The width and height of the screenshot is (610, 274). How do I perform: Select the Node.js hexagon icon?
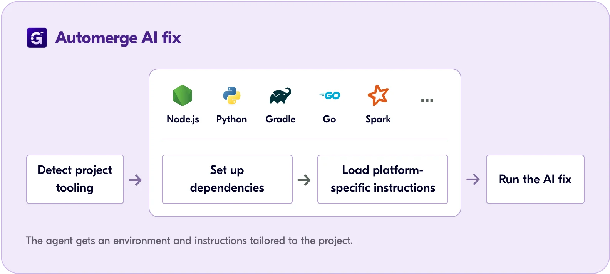(x=183, y=95)
